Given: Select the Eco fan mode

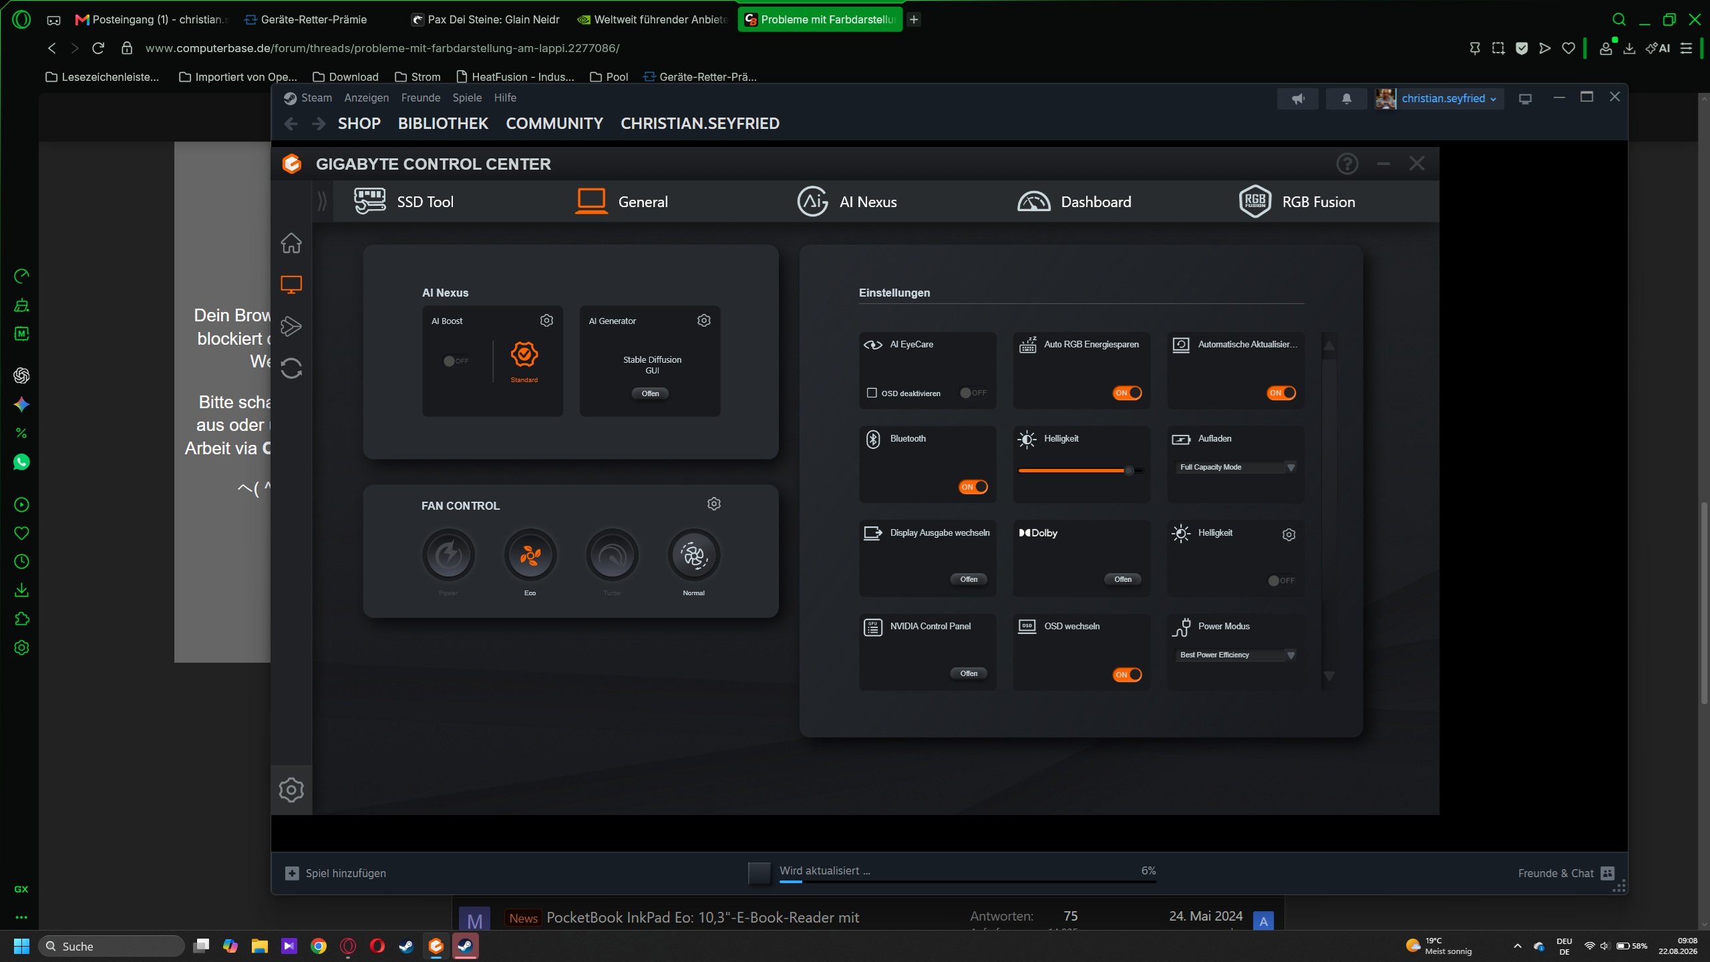Looking at the screenshot, I should (x=530, y=555).
